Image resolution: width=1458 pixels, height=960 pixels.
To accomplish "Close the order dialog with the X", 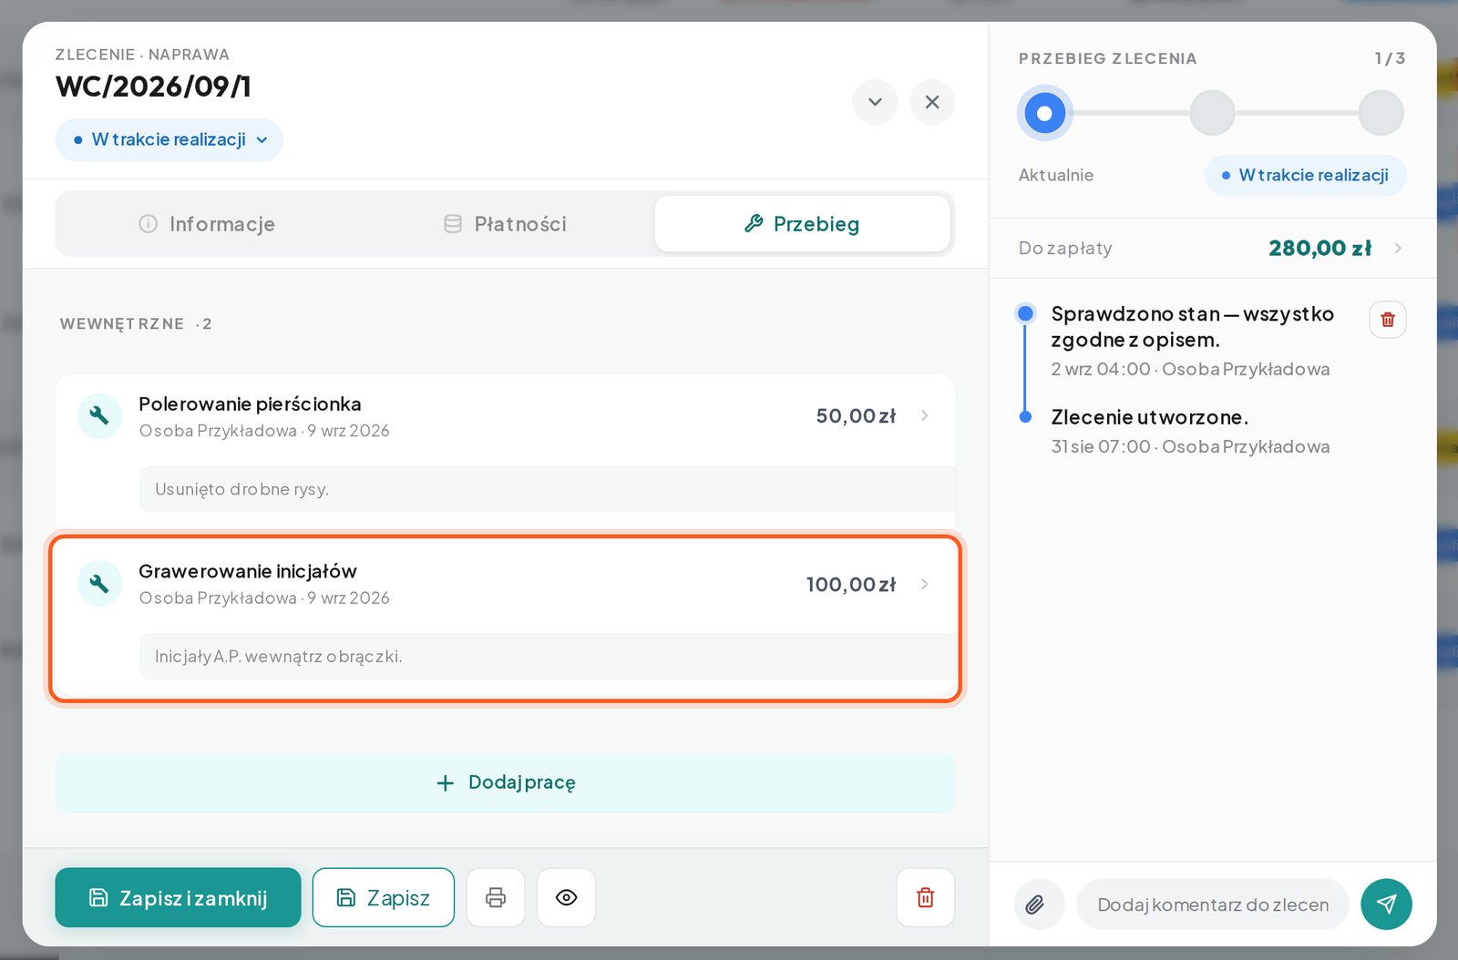I will coord(932,102).
